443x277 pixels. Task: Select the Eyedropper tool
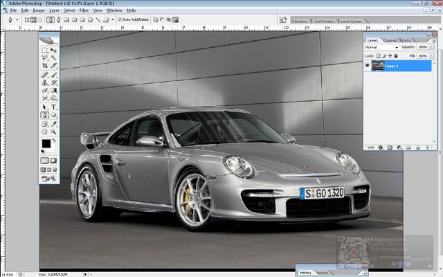coord(53,124)
